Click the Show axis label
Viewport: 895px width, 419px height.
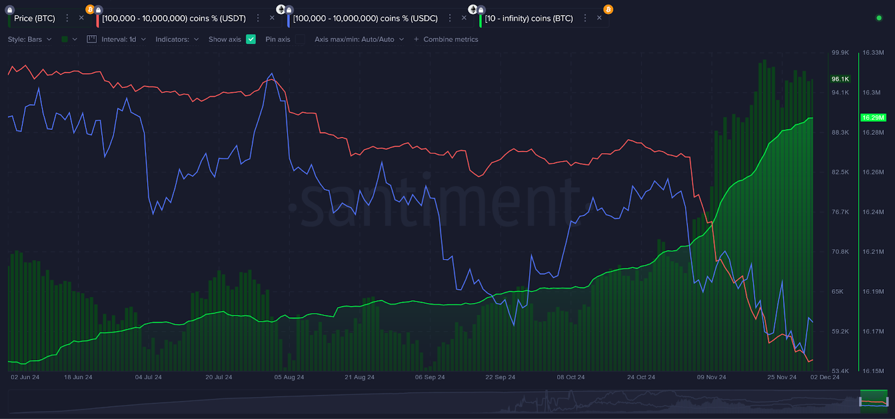(x=225, y=39)
